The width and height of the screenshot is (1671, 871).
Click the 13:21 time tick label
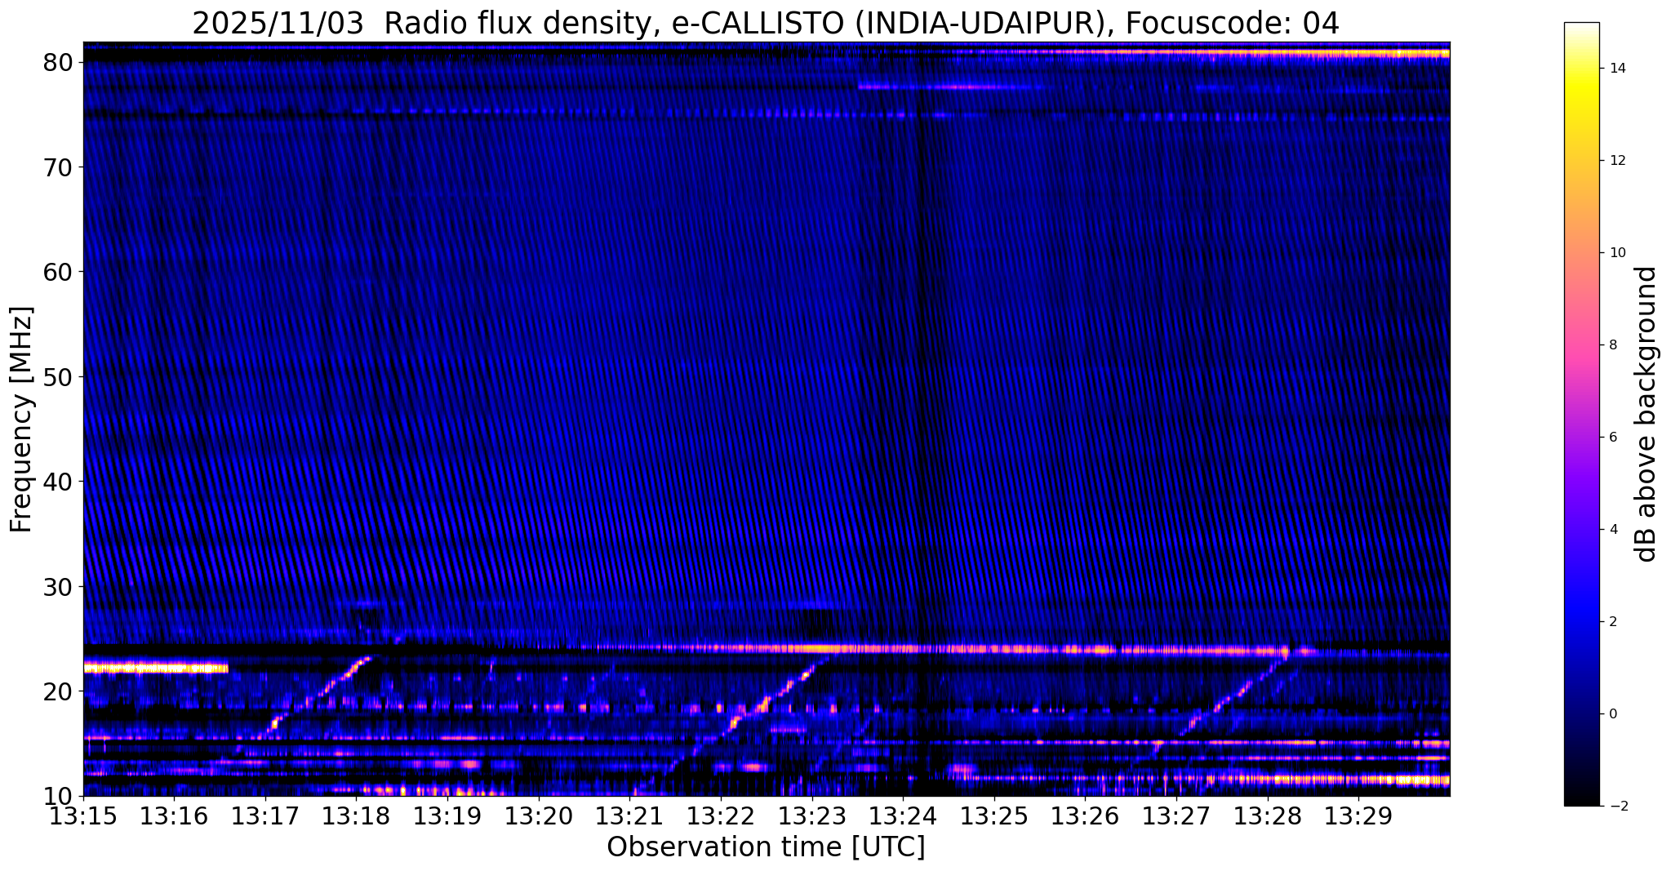pyautogui.click(x=629, y=816)
